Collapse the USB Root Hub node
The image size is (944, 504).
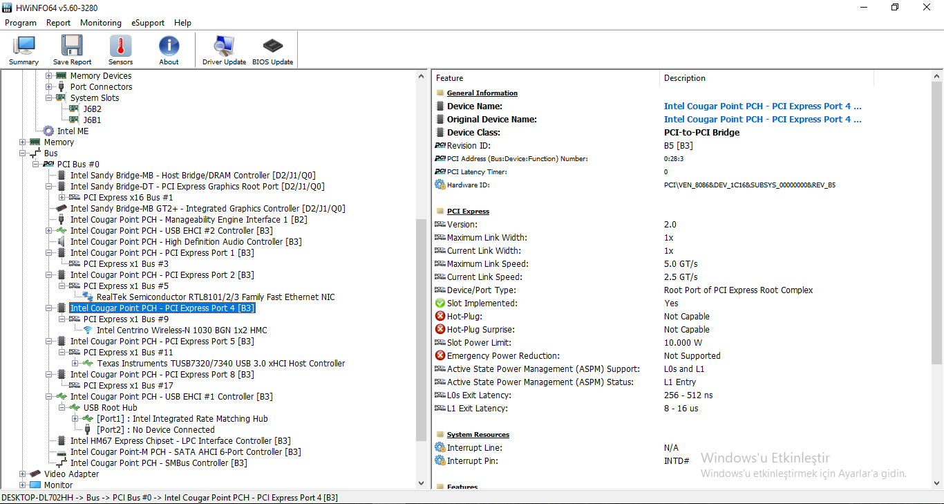(62, 407)
